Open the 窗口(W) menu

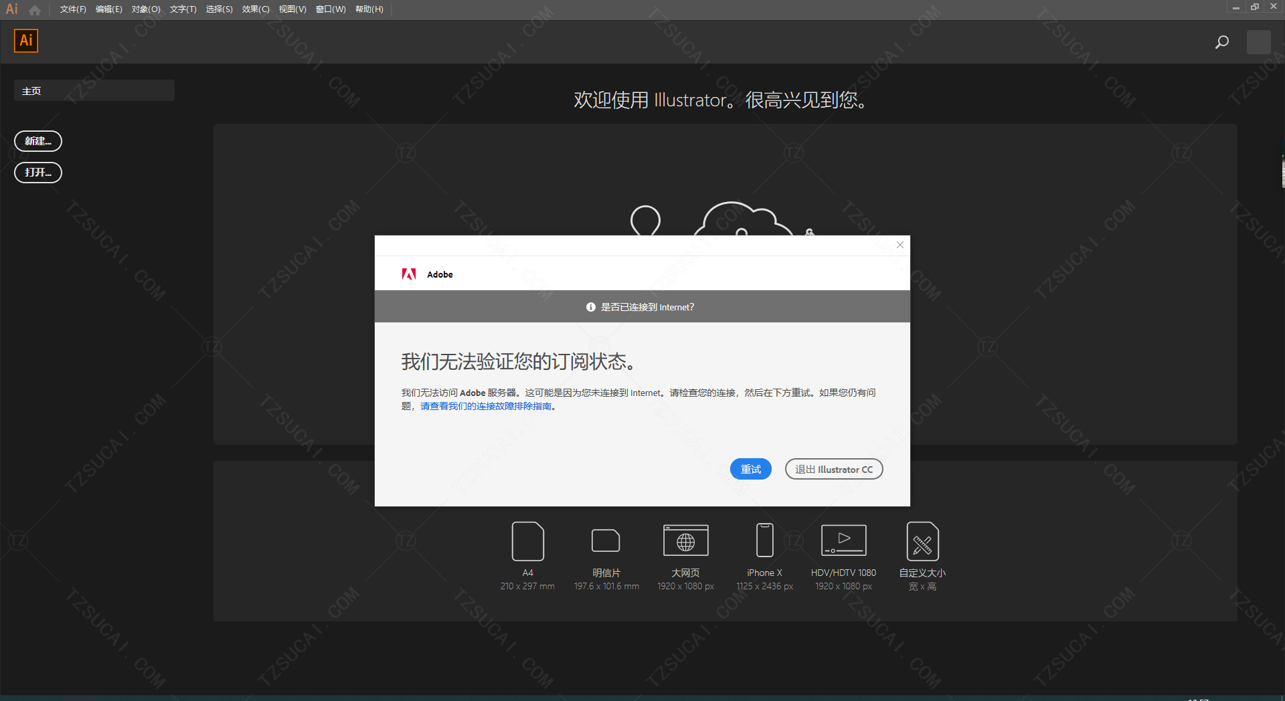pos(331,9)
